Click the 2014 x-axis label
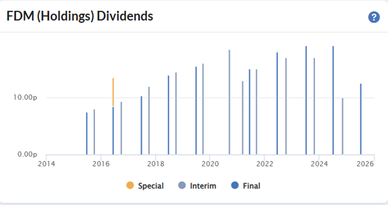388x205 pixels. click(x=46, y=164)
